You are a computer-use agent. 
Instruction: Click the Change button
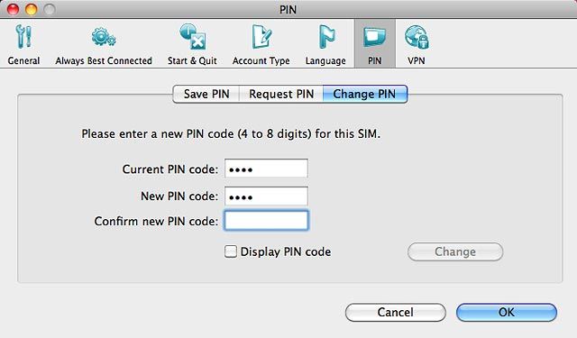455,252
